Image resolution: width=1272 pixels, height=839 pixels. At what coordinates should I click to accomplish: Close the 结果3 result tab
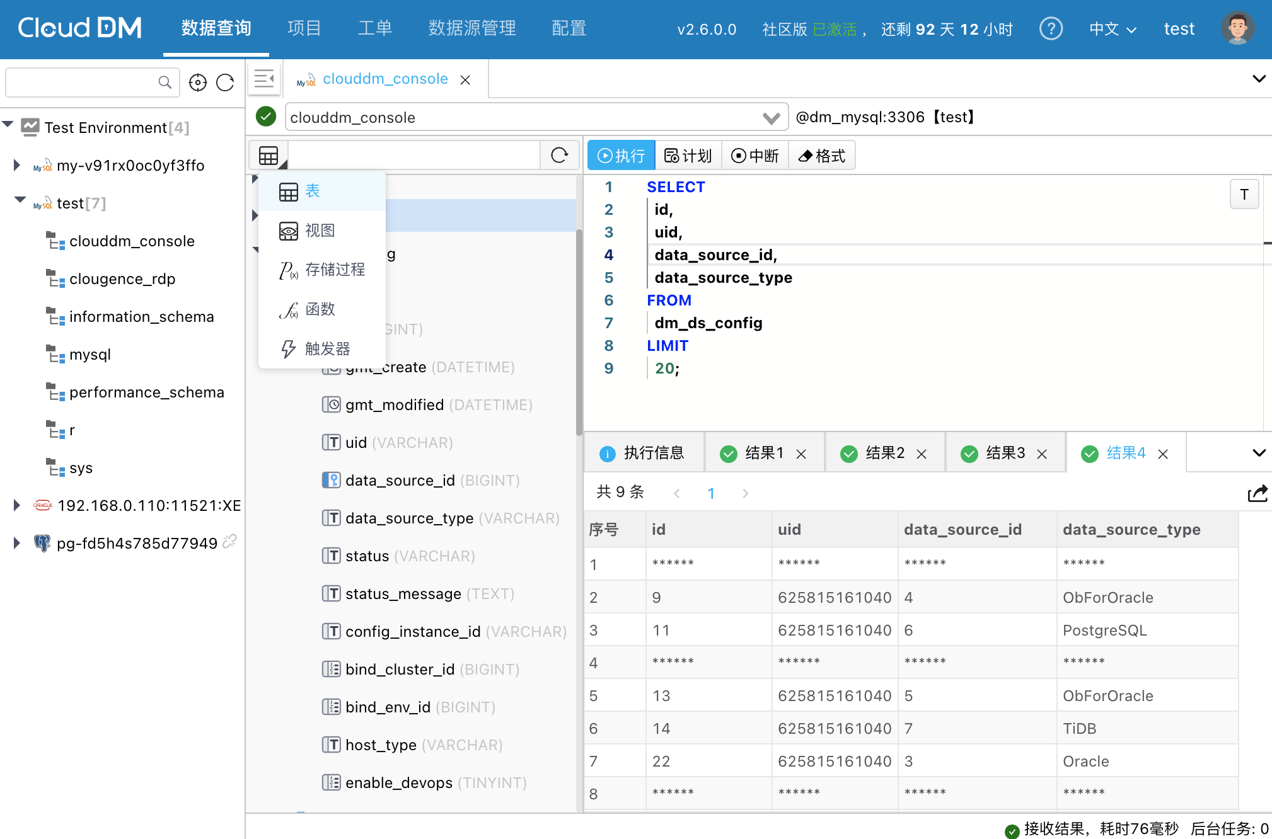1042,454
